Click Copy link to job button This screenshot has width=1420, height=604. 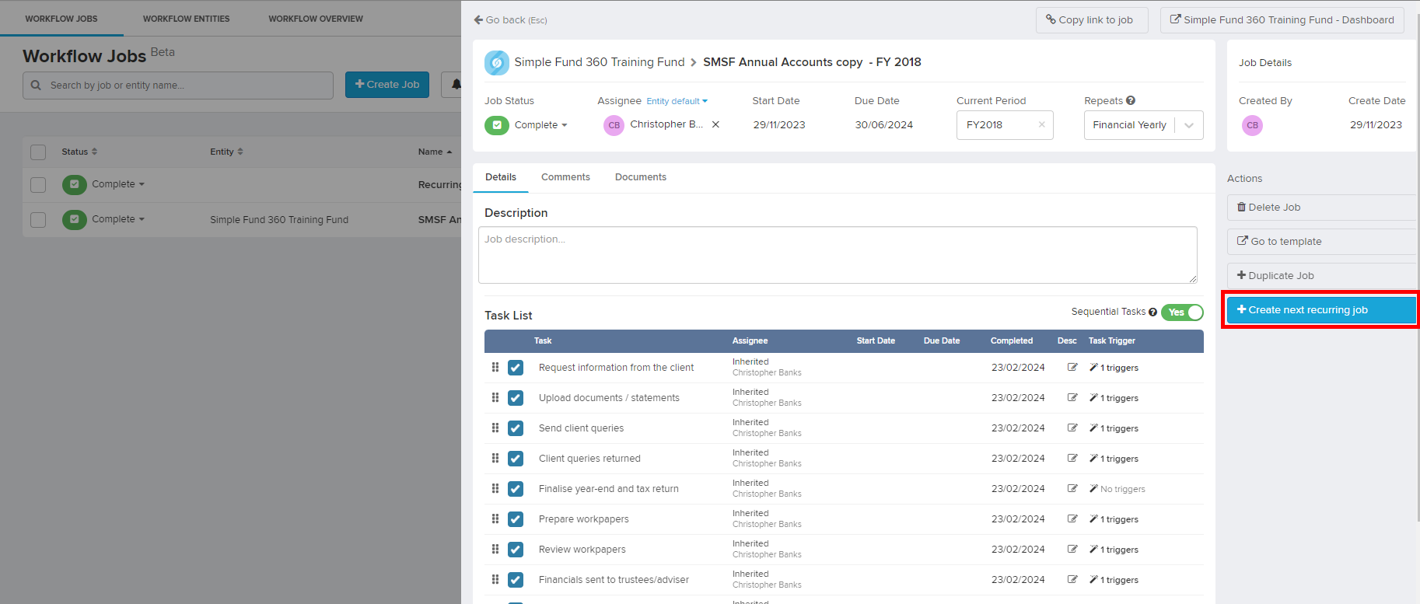(1092, 20)
